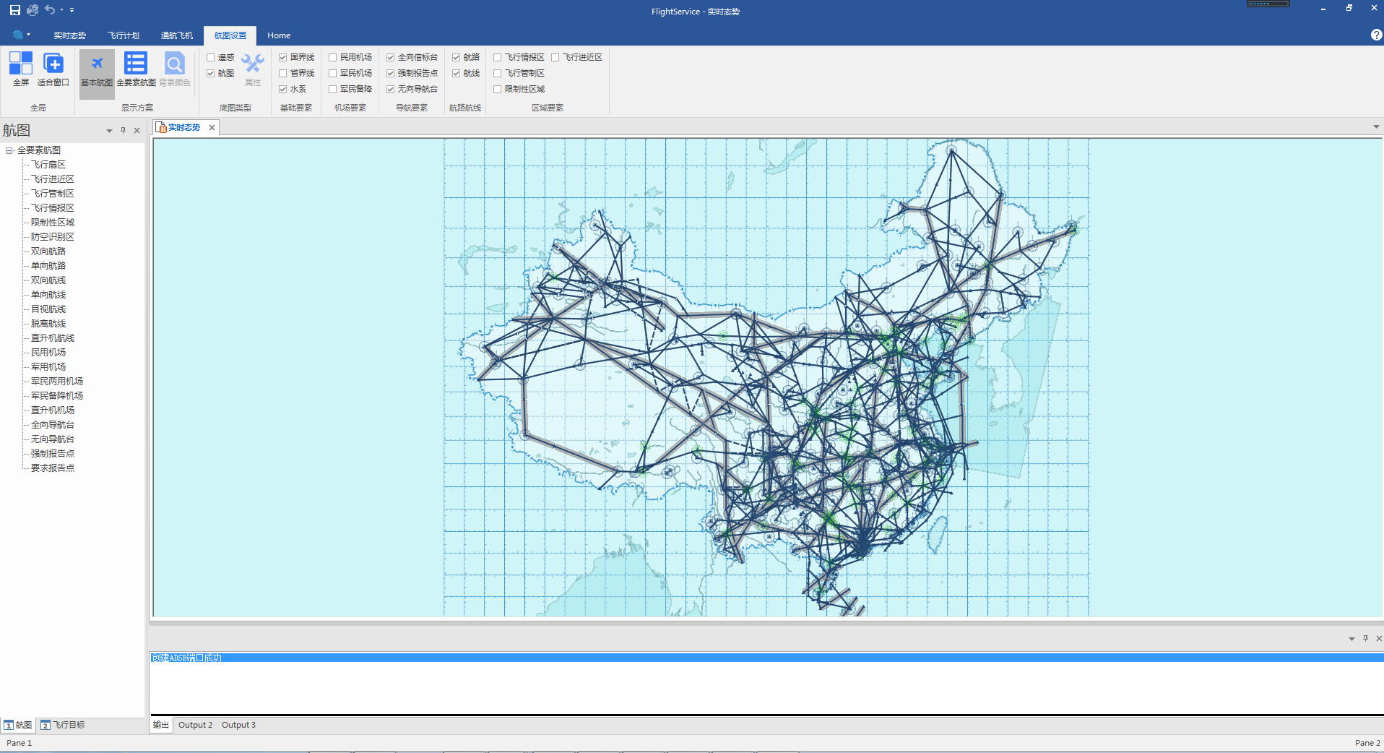Image resolution: width=1384 pixels, height=753 pixels.
Task: Enable the 军民备降 checkbox
Action: pyautogui.click(x=333, y=89)
